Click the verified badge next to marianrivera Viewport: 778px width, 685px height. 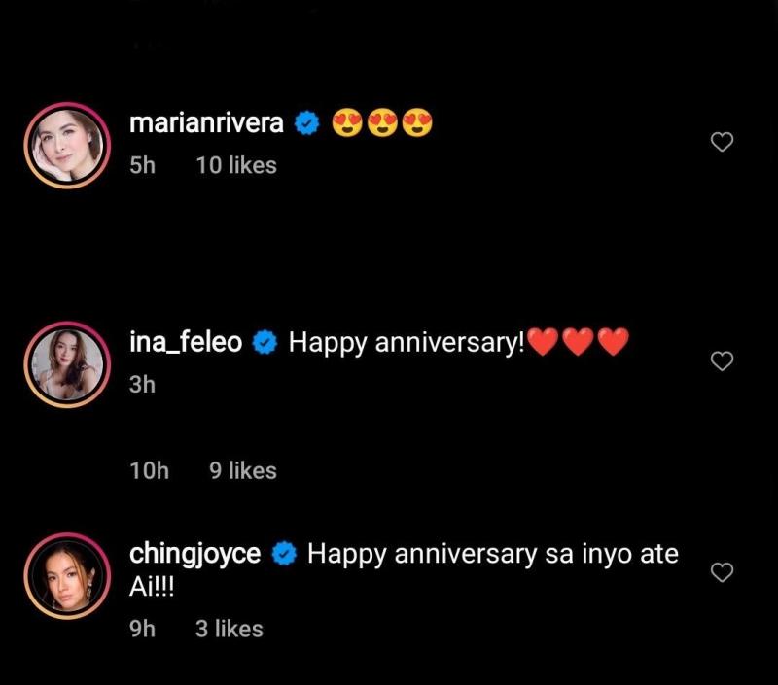pos(307,123)
